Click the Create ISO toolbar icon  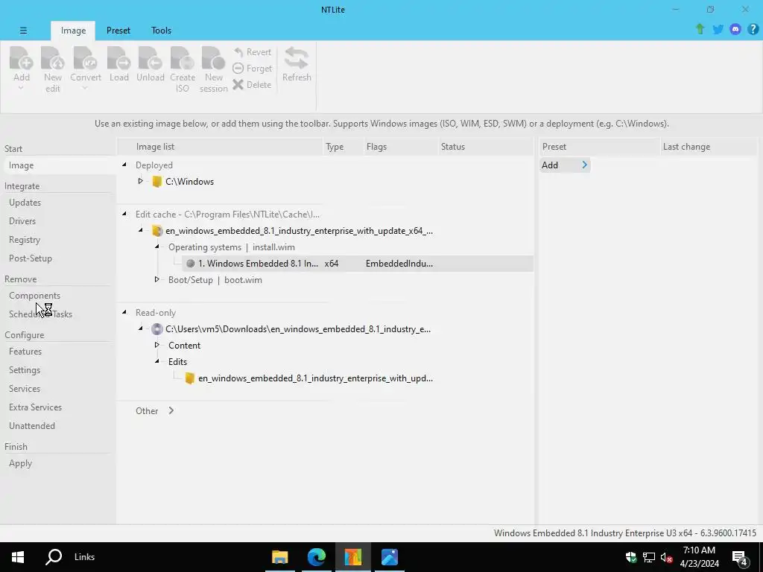(x=183, y=58)
